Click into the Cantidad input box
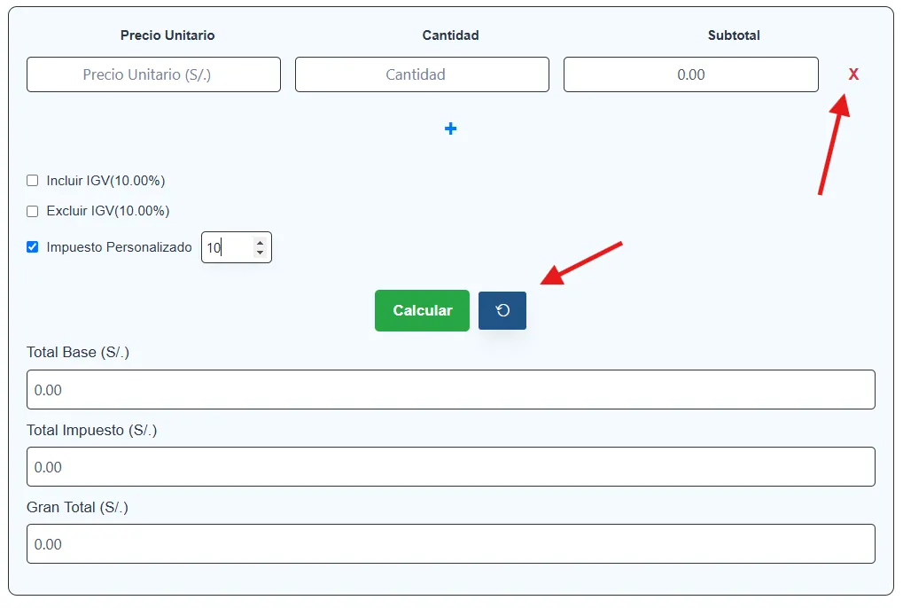903x608 pixels. point(422,74)
